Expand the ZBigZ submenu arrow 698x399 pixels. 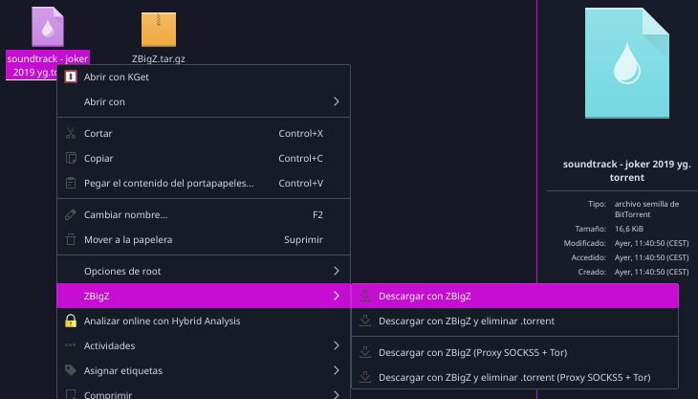[x=337, y=296]
